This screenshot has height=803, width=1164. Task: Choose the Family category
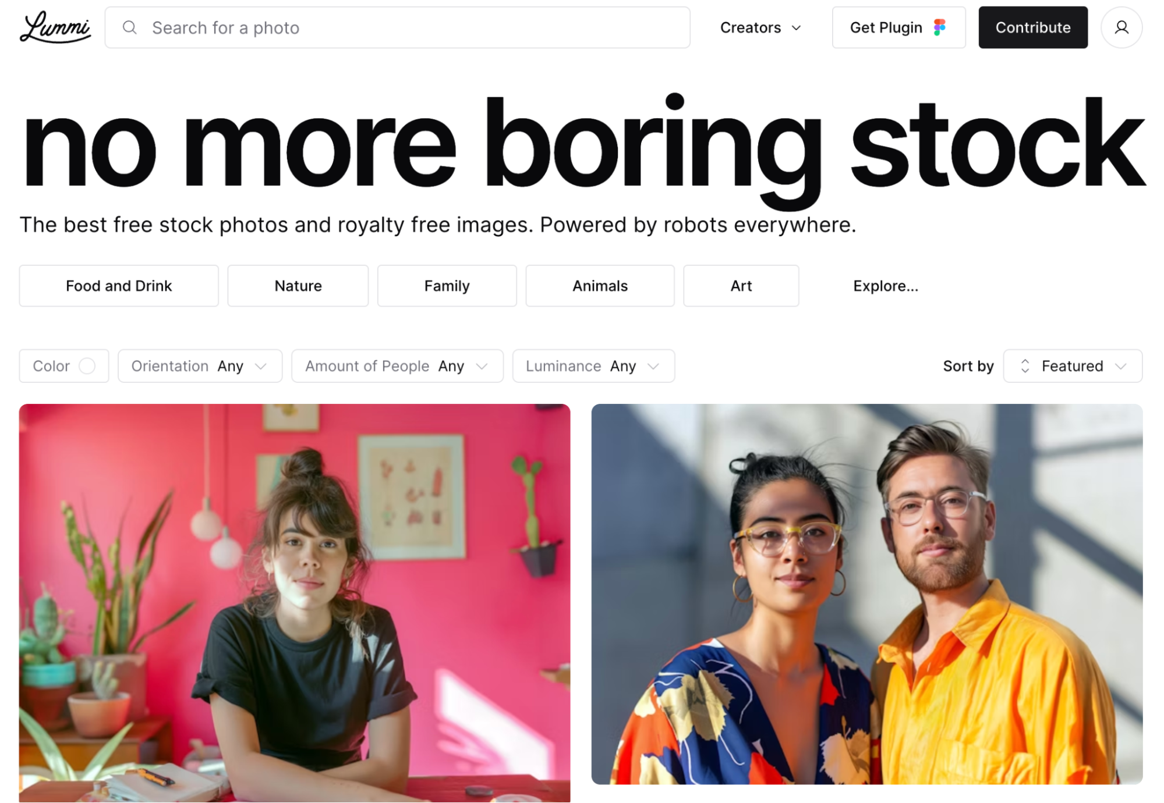[x=447, y=286]
